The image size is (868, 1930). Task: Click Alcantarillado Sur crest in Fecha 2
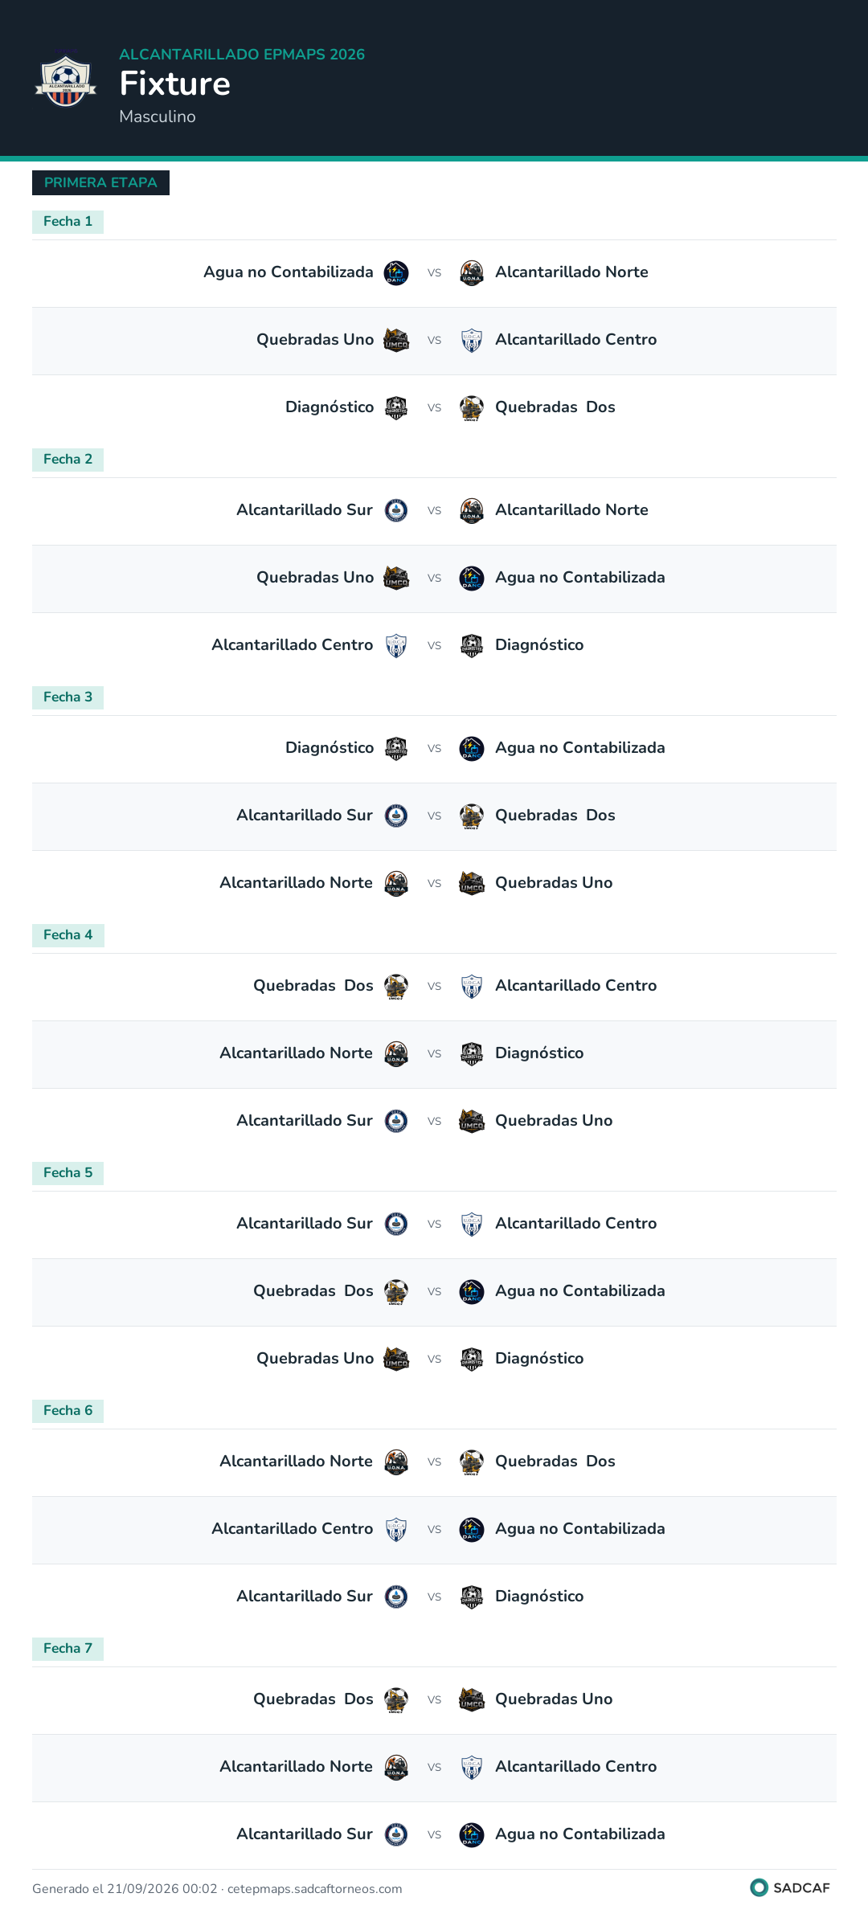click(396, 511)
